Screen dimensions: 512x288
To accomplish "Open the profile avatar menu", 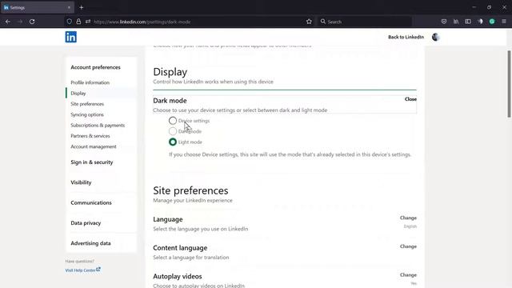I will 435,37.
